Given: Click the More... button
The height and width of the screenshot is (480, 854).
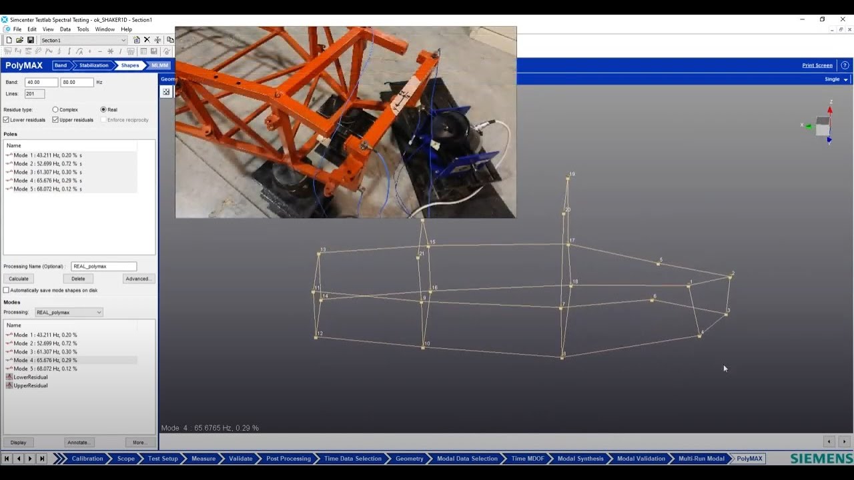Looking at the screenshot, I should [139, 442].
